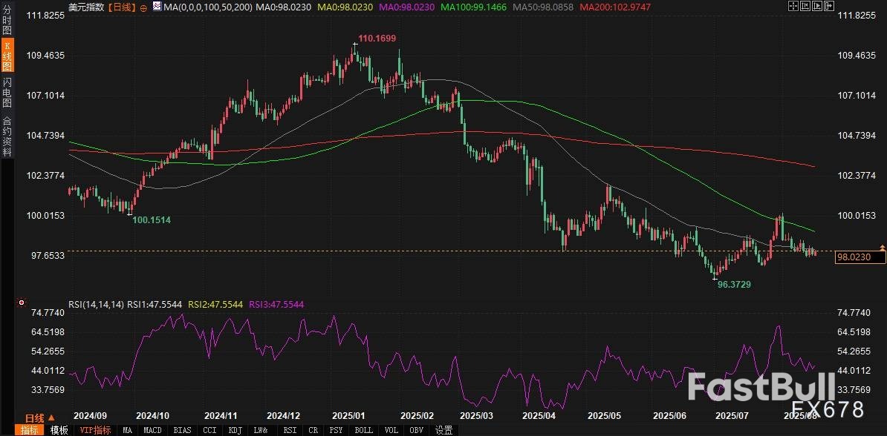The height and width of the screenshot is (436, 887).
Task: Enable the MACD indicator
Action: [152, 430]
